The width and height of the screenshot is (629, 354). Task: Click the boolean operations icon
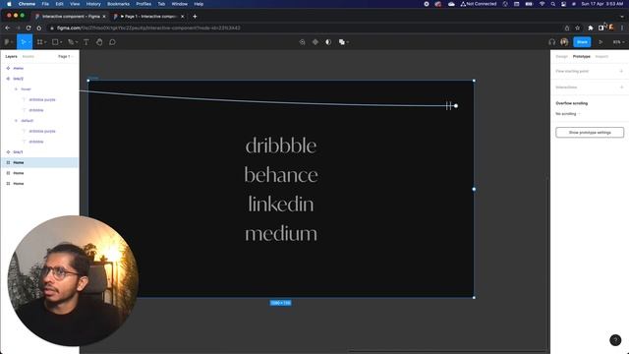tap(342, 42)
